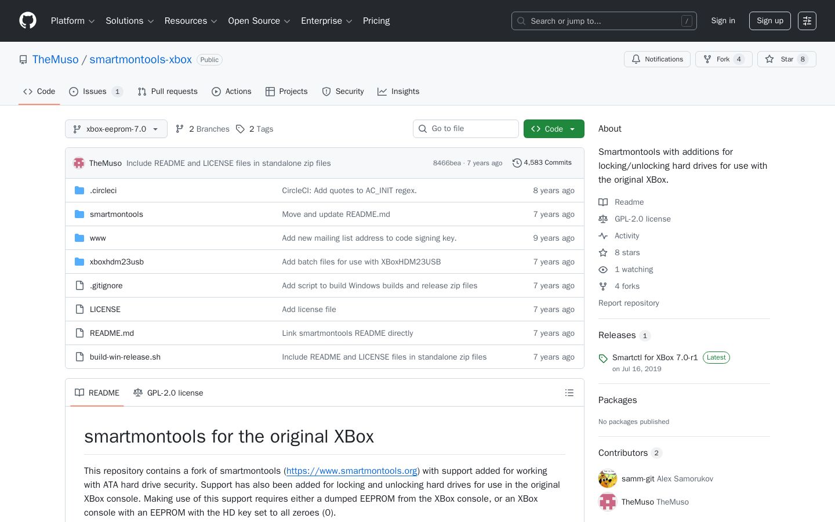Image resolution: width=835 pixels, height=522 pixels.
Task: Switch to the Actions tab
Action: 231,92
